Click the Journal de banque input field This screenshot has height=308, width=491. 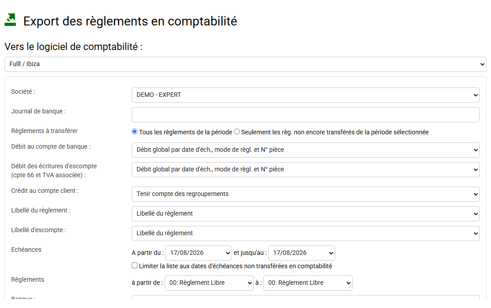[x=306, y=115]
